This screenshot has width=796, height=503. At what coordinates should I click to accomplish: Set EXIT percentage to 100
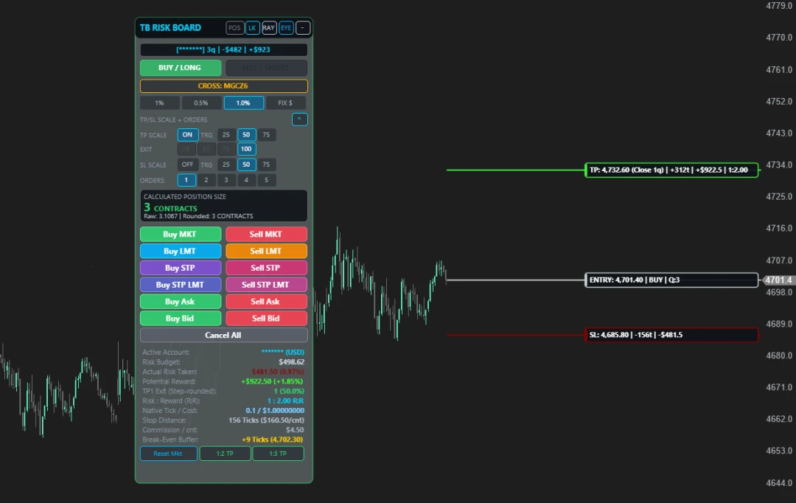pos(246,150)
